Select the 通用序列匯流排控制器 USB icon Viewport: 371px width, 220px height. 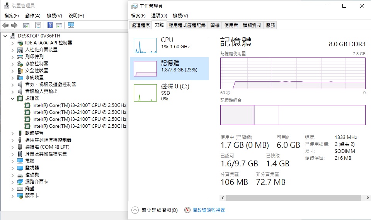20,140
